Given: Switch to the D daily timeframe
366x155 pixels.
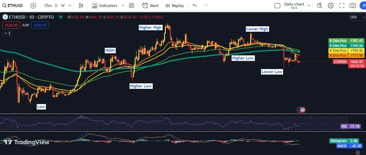Looking at the screenshot, I should 56,6.
